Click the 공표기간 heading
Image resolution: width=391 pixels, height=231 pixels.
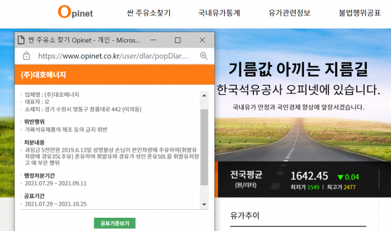point(34,196)
